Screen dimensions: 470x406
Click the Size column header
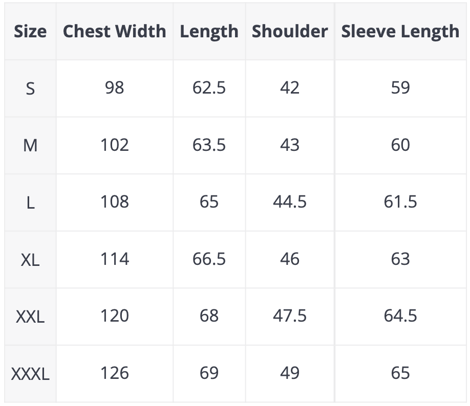coord(30,31)
